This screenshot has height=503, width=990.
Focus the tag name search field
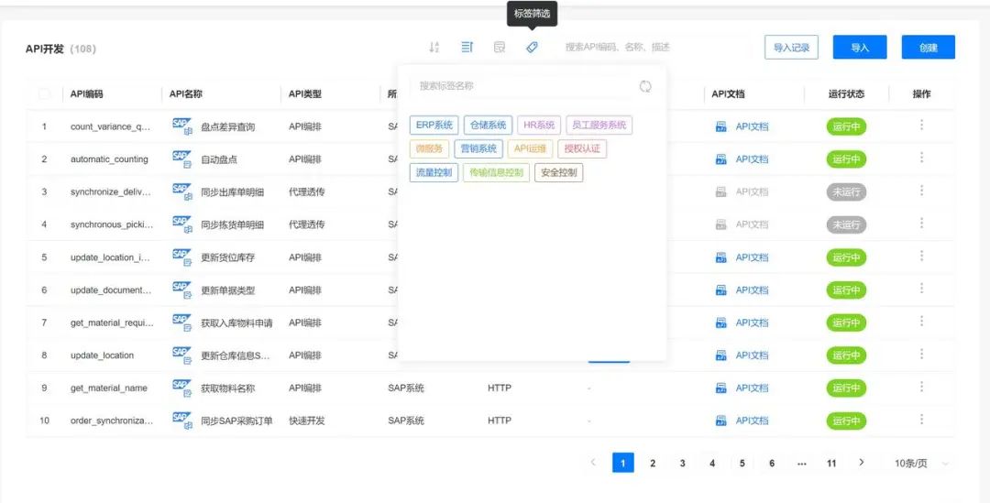click(x=521, y=86)
